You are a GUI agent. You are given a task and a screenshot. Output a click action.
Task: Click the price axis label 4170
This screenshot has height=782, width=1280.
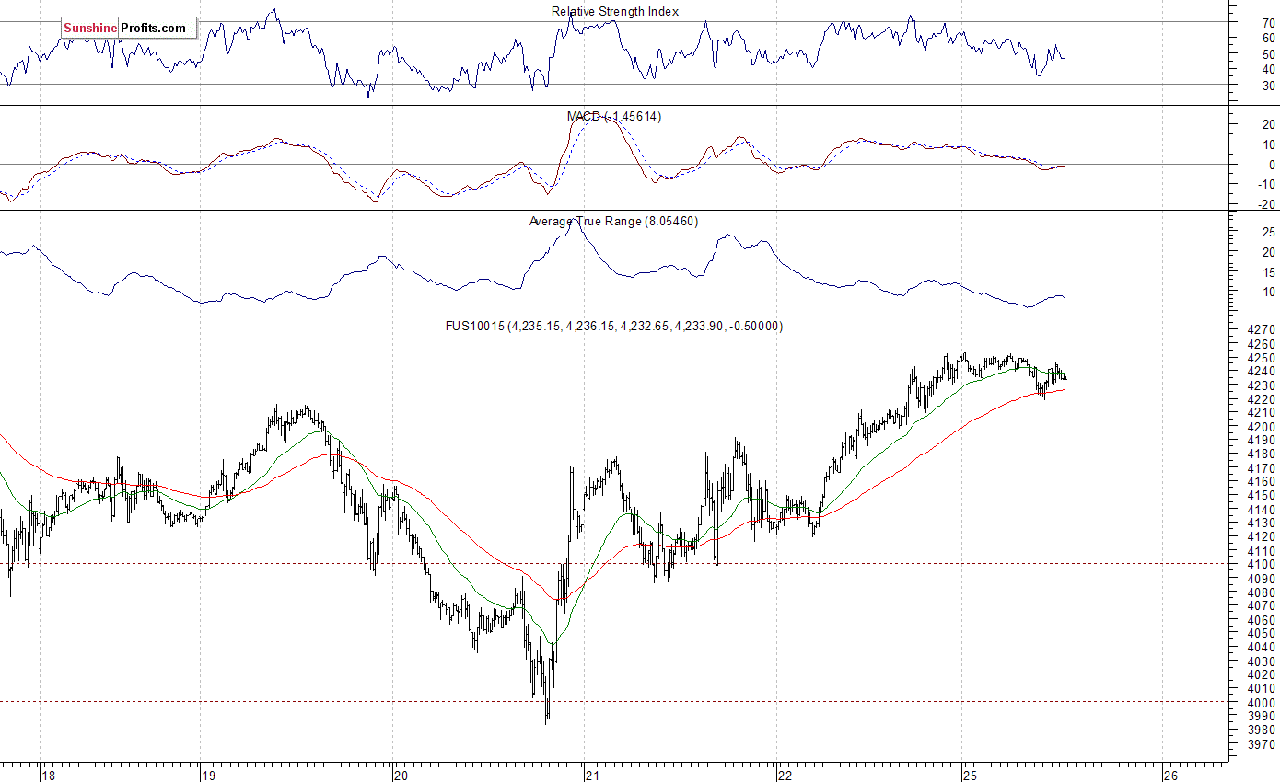click(1263, 467)
